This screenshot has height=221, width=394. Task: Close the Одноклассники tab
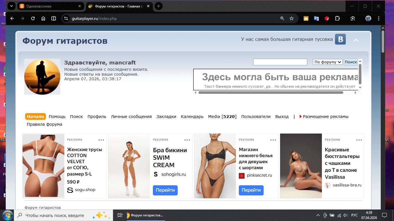click(80, 6)
